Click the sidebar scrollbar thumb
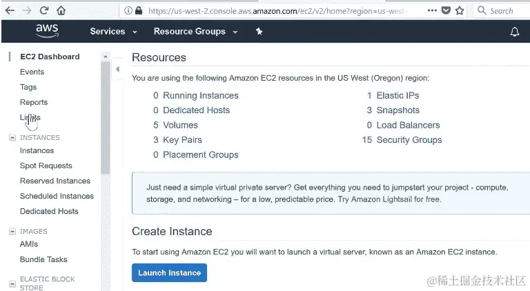This screenshot has height=291, width=530. click(105, 118)
